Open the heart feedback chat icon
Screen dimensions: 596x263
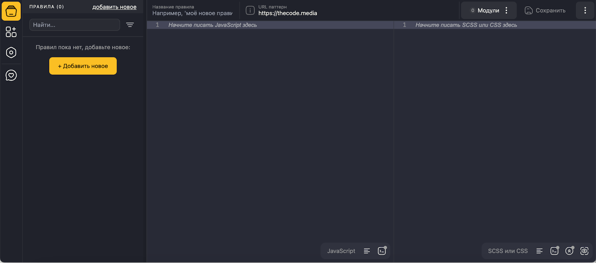click(x=11, y=76)
